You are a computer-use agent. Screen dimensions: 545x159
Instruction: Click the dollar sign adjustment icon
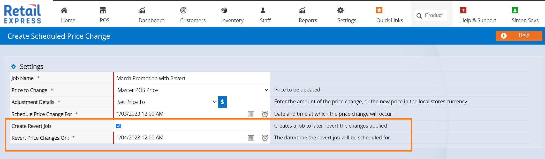click(222, 102)
